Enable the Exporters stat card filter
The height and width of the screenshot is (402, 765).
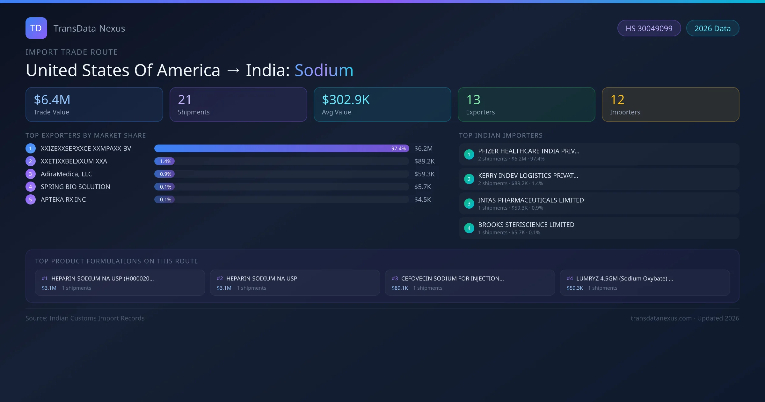pos(527,104)
